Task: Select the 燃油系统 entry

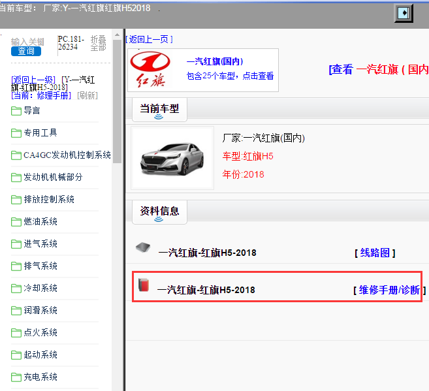Action: tap(40, 221)
